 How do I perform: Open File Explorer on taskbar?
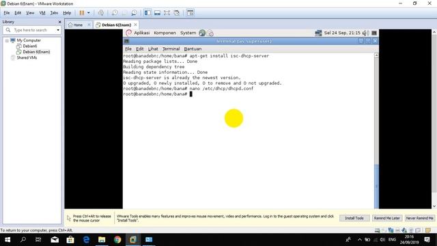(102, 240)
